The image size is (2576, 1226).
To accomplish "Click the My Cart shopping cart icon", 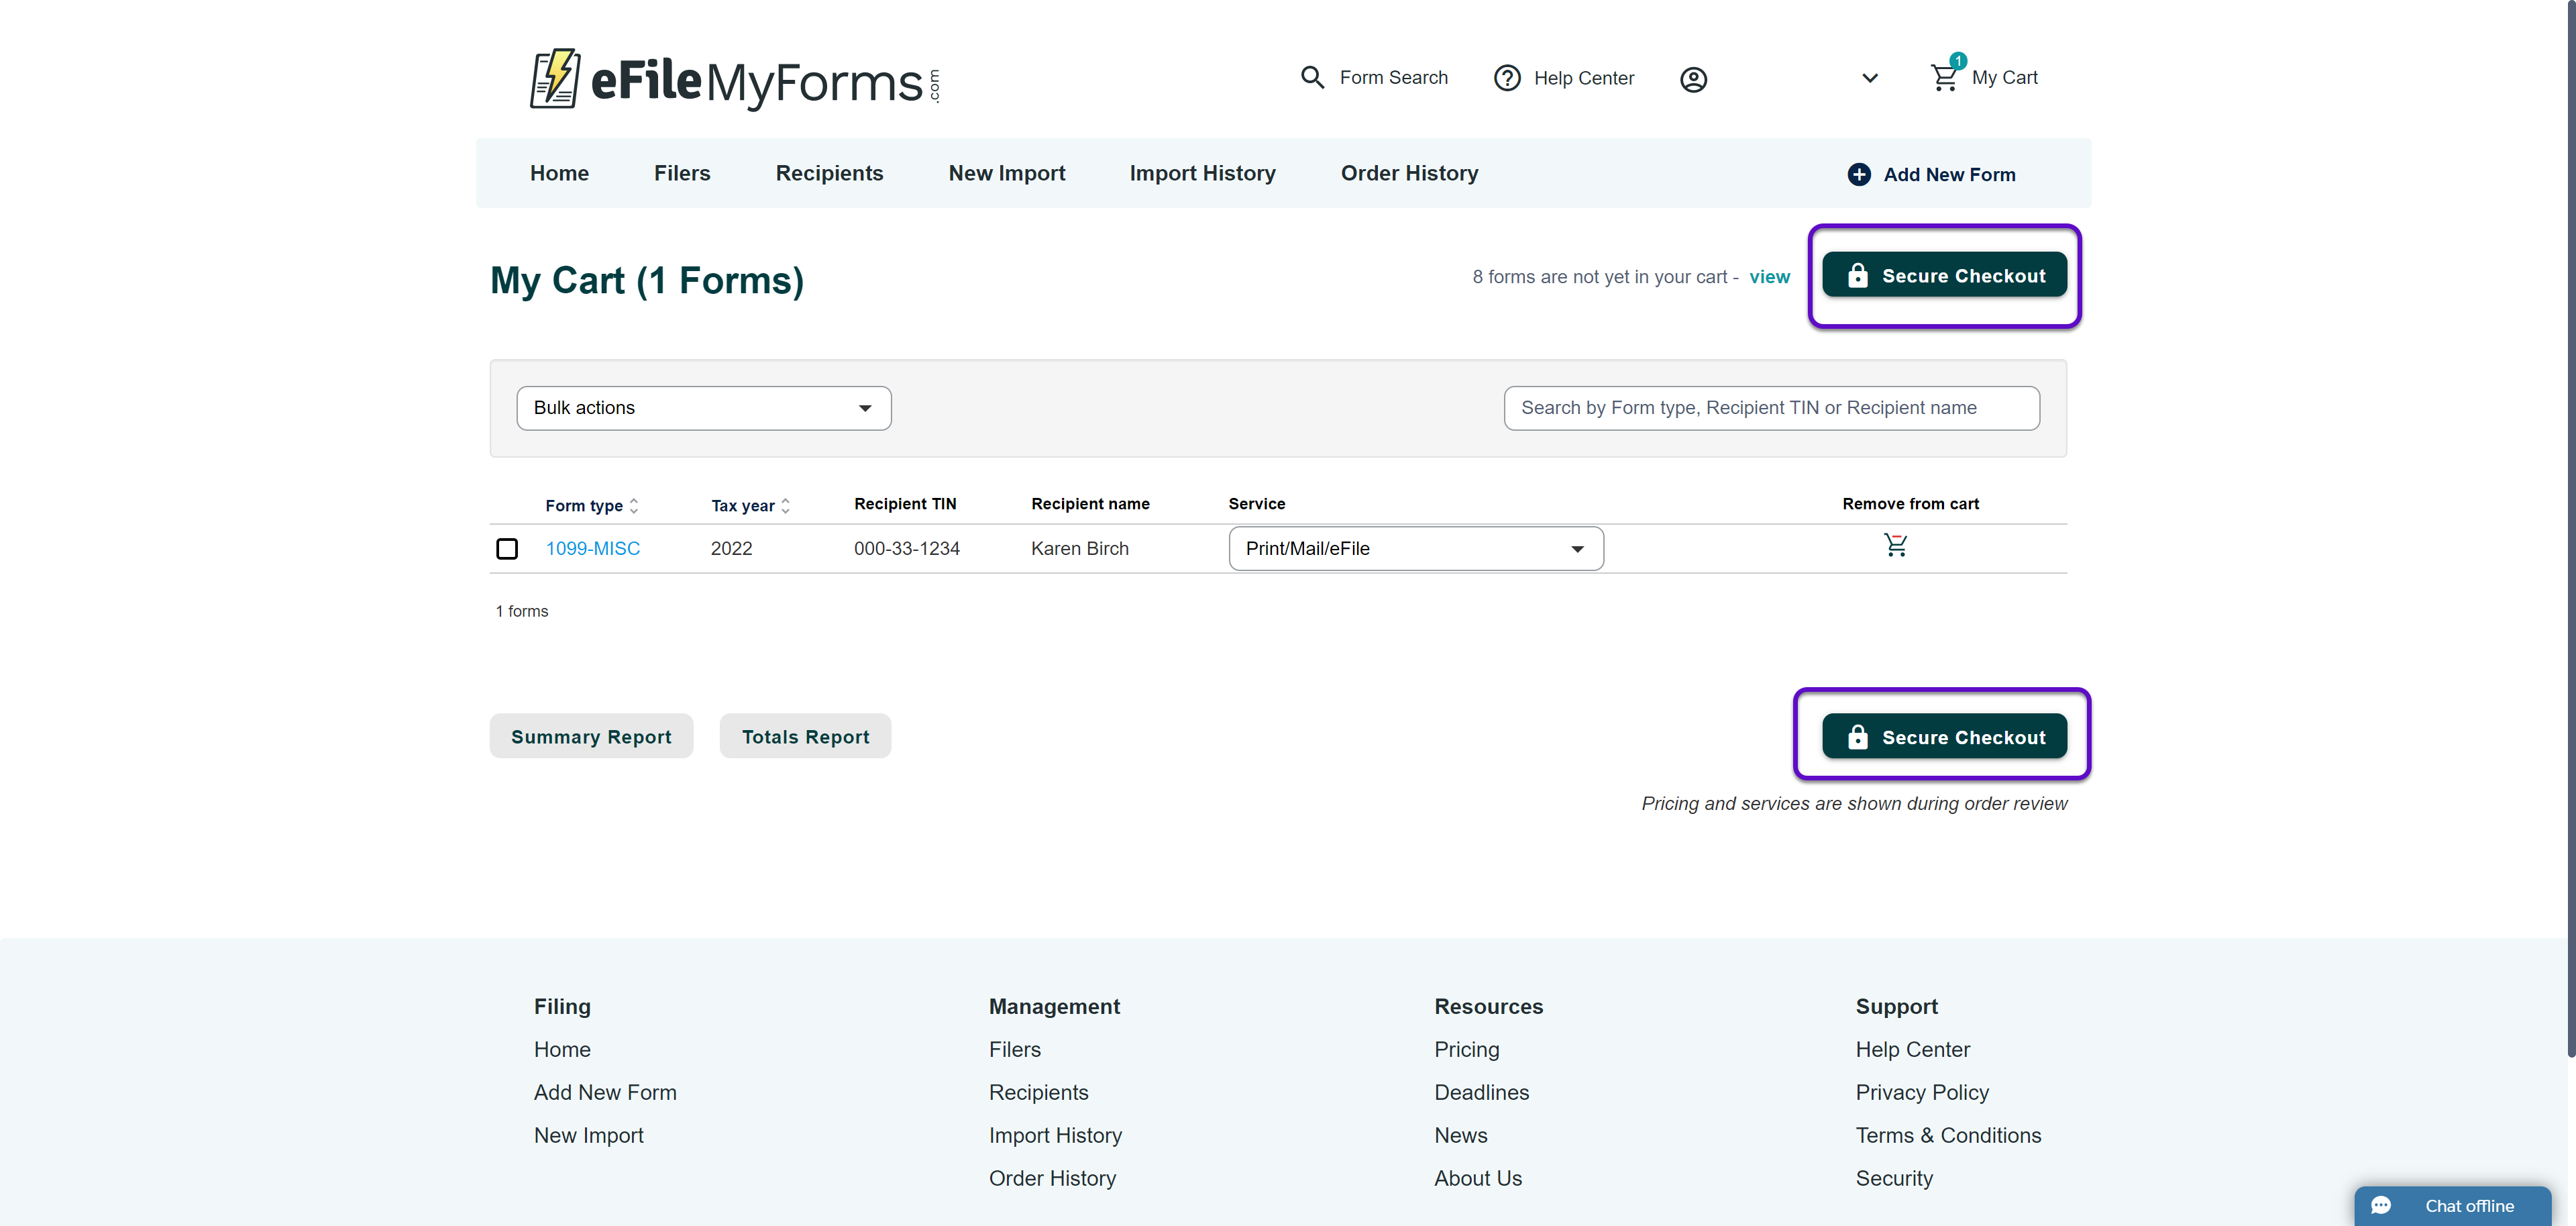I will tap(1944, 78).
